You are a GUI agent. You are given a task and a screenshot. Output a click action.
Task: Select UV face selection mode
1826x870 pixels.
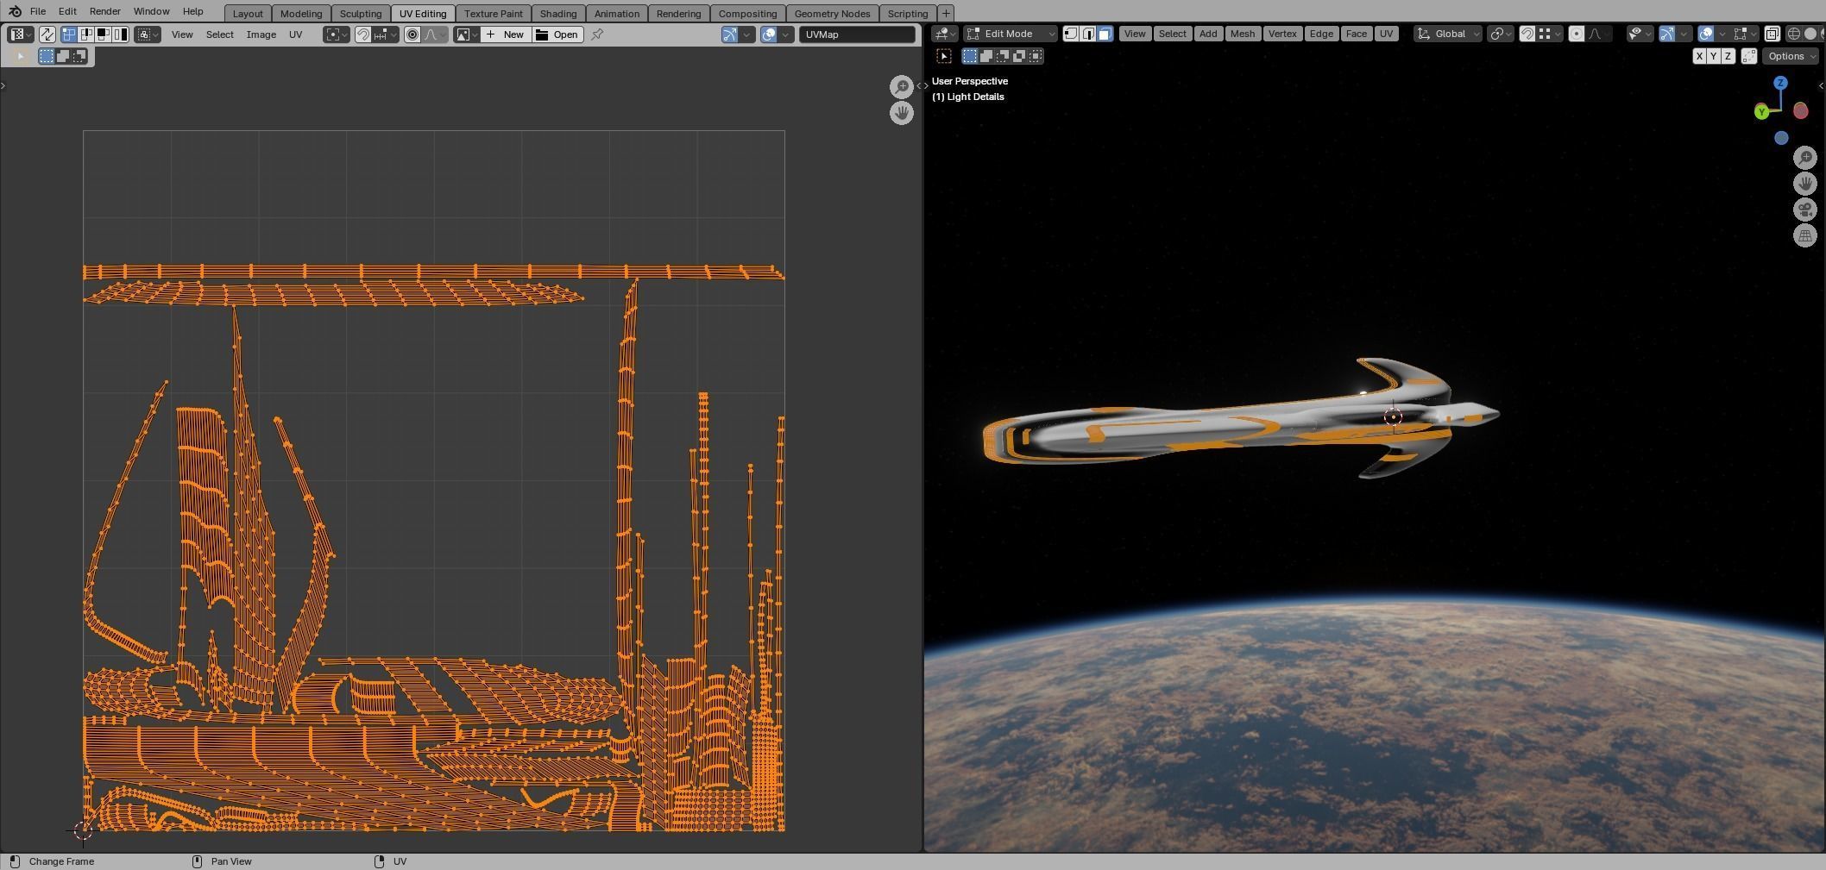pyautogui.click(x=103, y=34)
